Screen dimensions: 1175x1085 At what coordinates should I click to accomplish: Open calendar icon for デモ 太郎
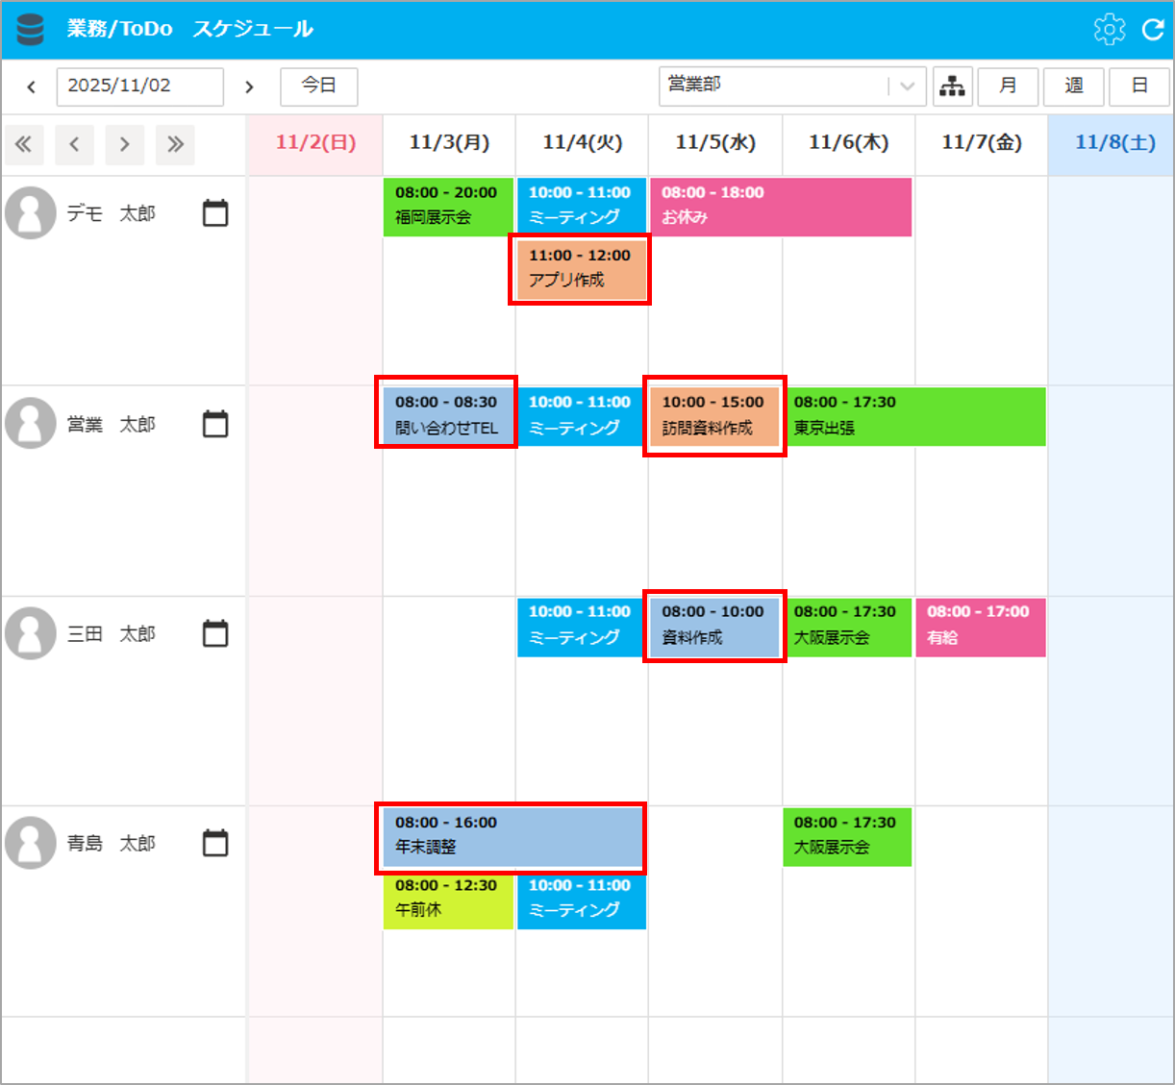(x=215, y=212)
